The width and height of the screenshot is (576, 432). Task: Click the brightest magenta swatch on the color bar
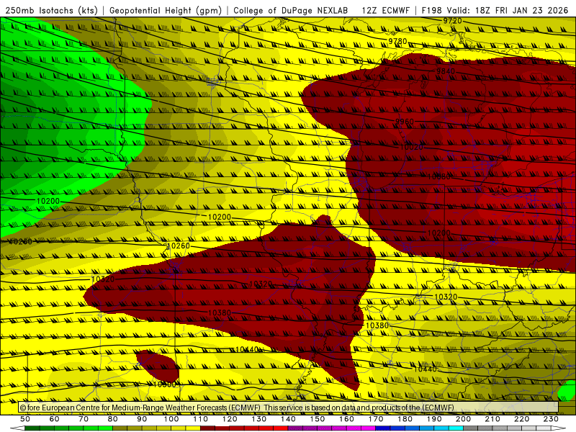coord(368,428)
